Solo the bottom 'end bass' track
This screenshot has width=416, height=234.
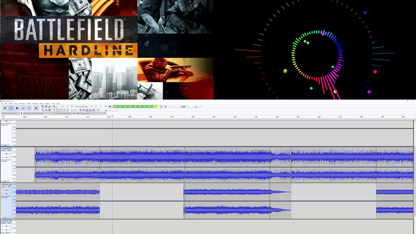9,223
